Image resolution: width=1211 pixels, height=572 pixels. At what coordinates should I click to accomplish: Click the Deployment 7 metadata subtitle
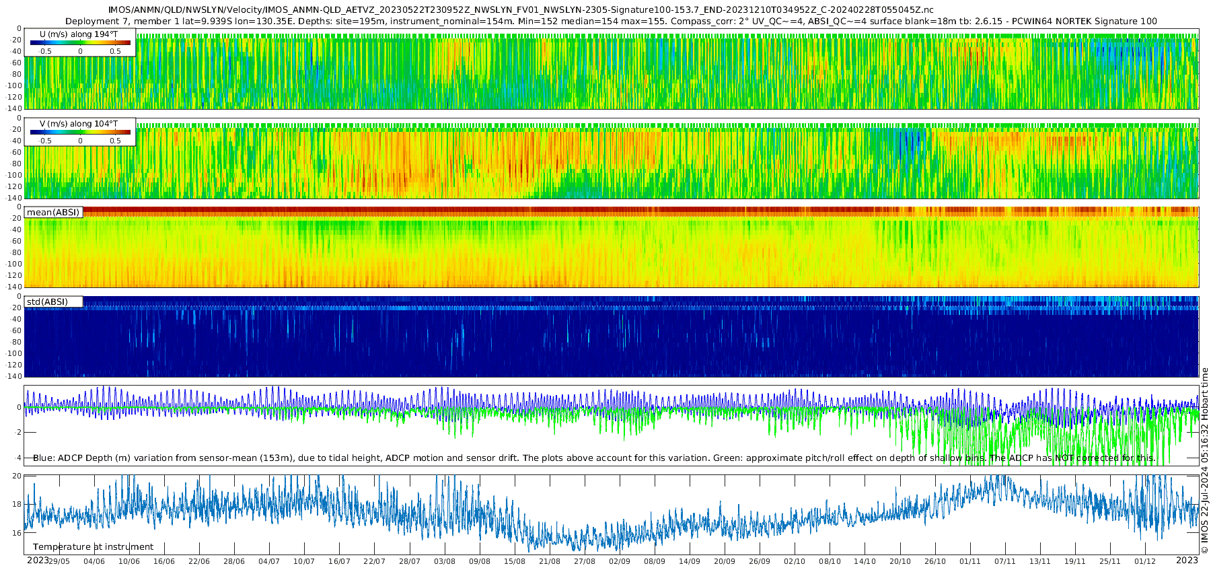(611, 21)
